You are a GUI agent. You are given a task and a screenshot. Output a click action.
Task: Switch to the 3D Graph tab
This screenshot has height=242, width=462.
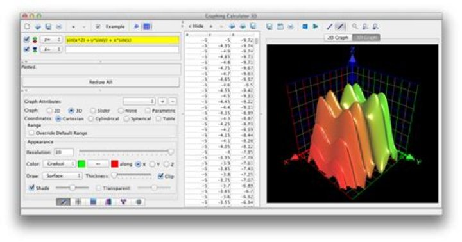point(366,38)
